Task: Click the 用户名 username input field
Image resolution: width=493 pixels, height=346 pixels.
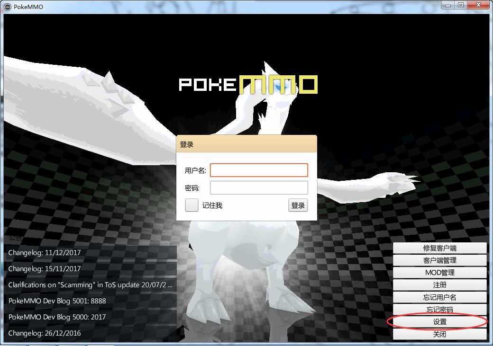Action: 259,170
